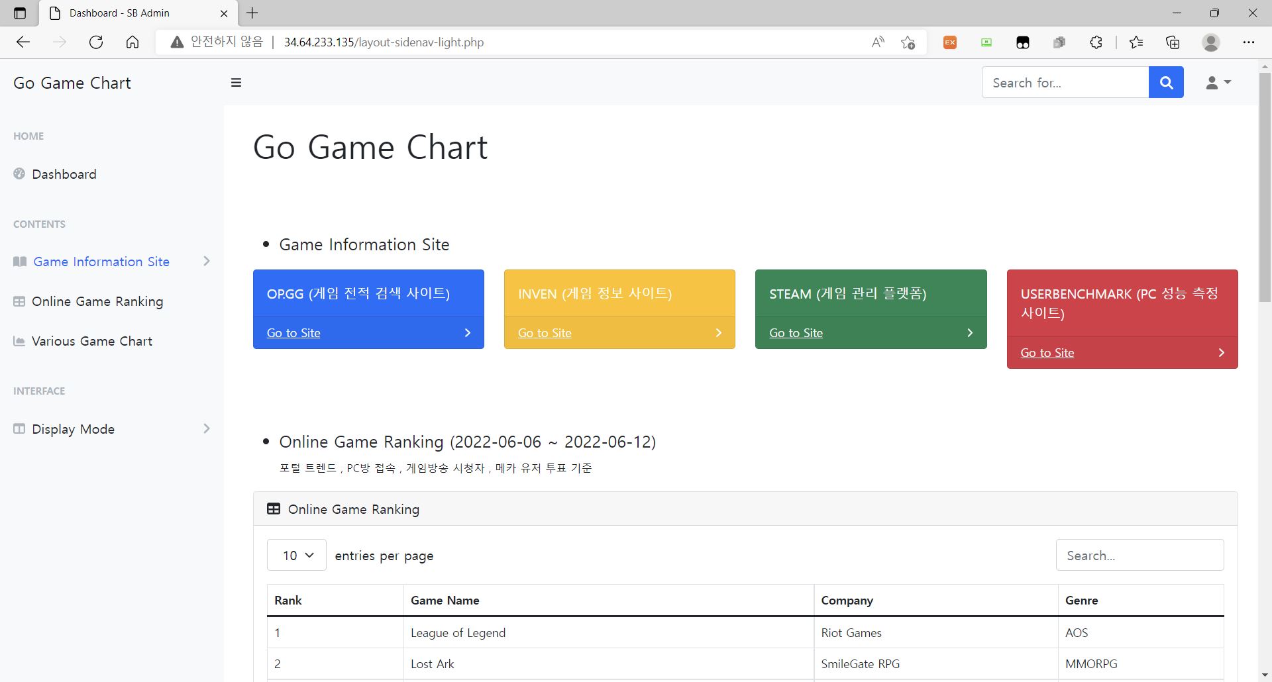Viewport: 1272px width, 682px height.
Task: Click the arrow on the INVEN card
Action: (719, 332)
